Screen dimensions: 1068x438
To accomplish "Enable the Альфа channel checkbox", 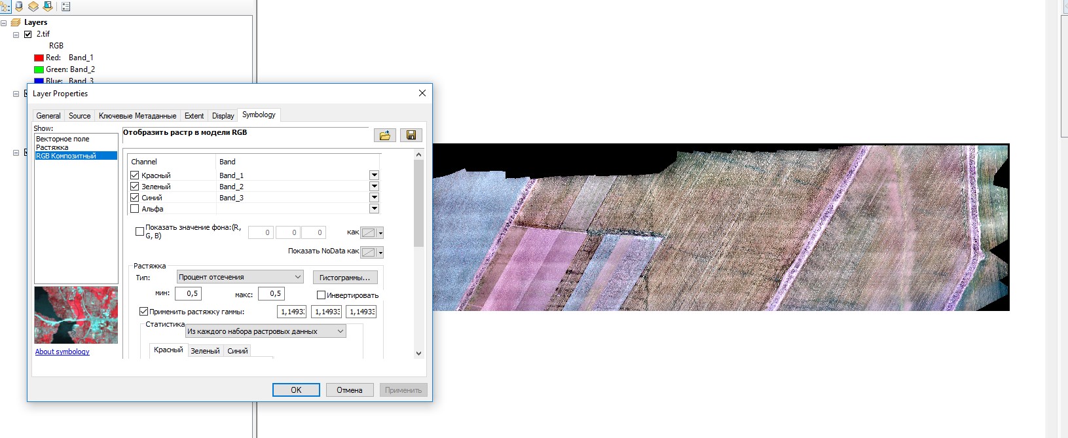I will 135,209.
